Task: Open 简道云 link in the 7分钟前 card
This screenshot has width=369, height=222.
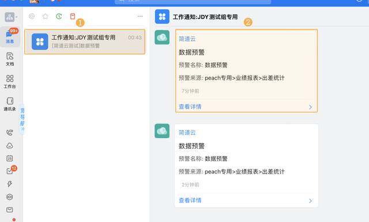Action: coord(187,39)
